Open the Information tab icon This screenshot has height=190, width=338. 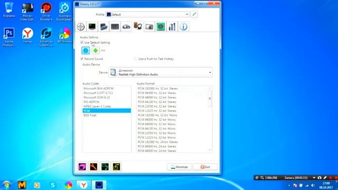pyautogui.click(x=183, y=27)
